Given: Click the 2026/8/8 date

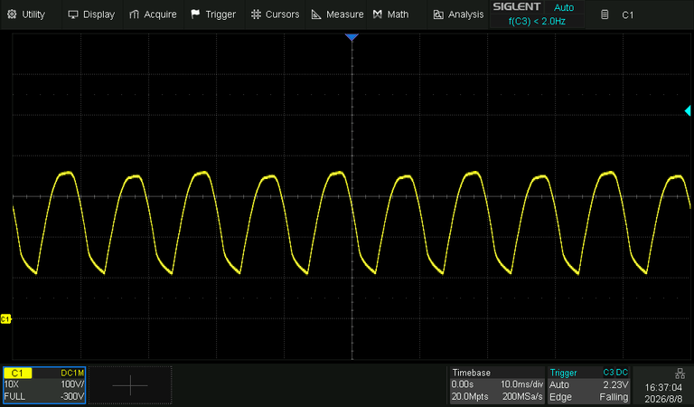Looking at the screenshot, I should click(663, 399).
